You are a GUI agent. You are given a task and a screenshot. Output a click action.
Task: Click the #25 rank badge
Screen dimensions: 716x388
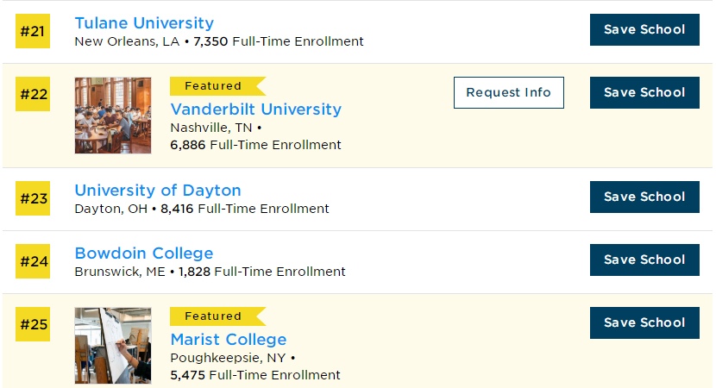(34, 325)
